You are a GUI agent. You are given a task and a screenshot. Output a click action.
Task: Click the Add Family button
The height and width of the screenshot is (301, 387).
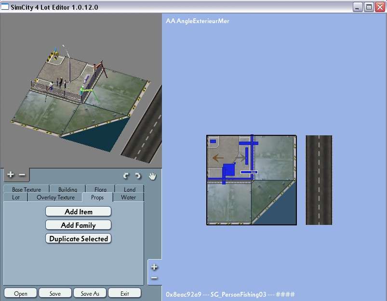point(79,225)
